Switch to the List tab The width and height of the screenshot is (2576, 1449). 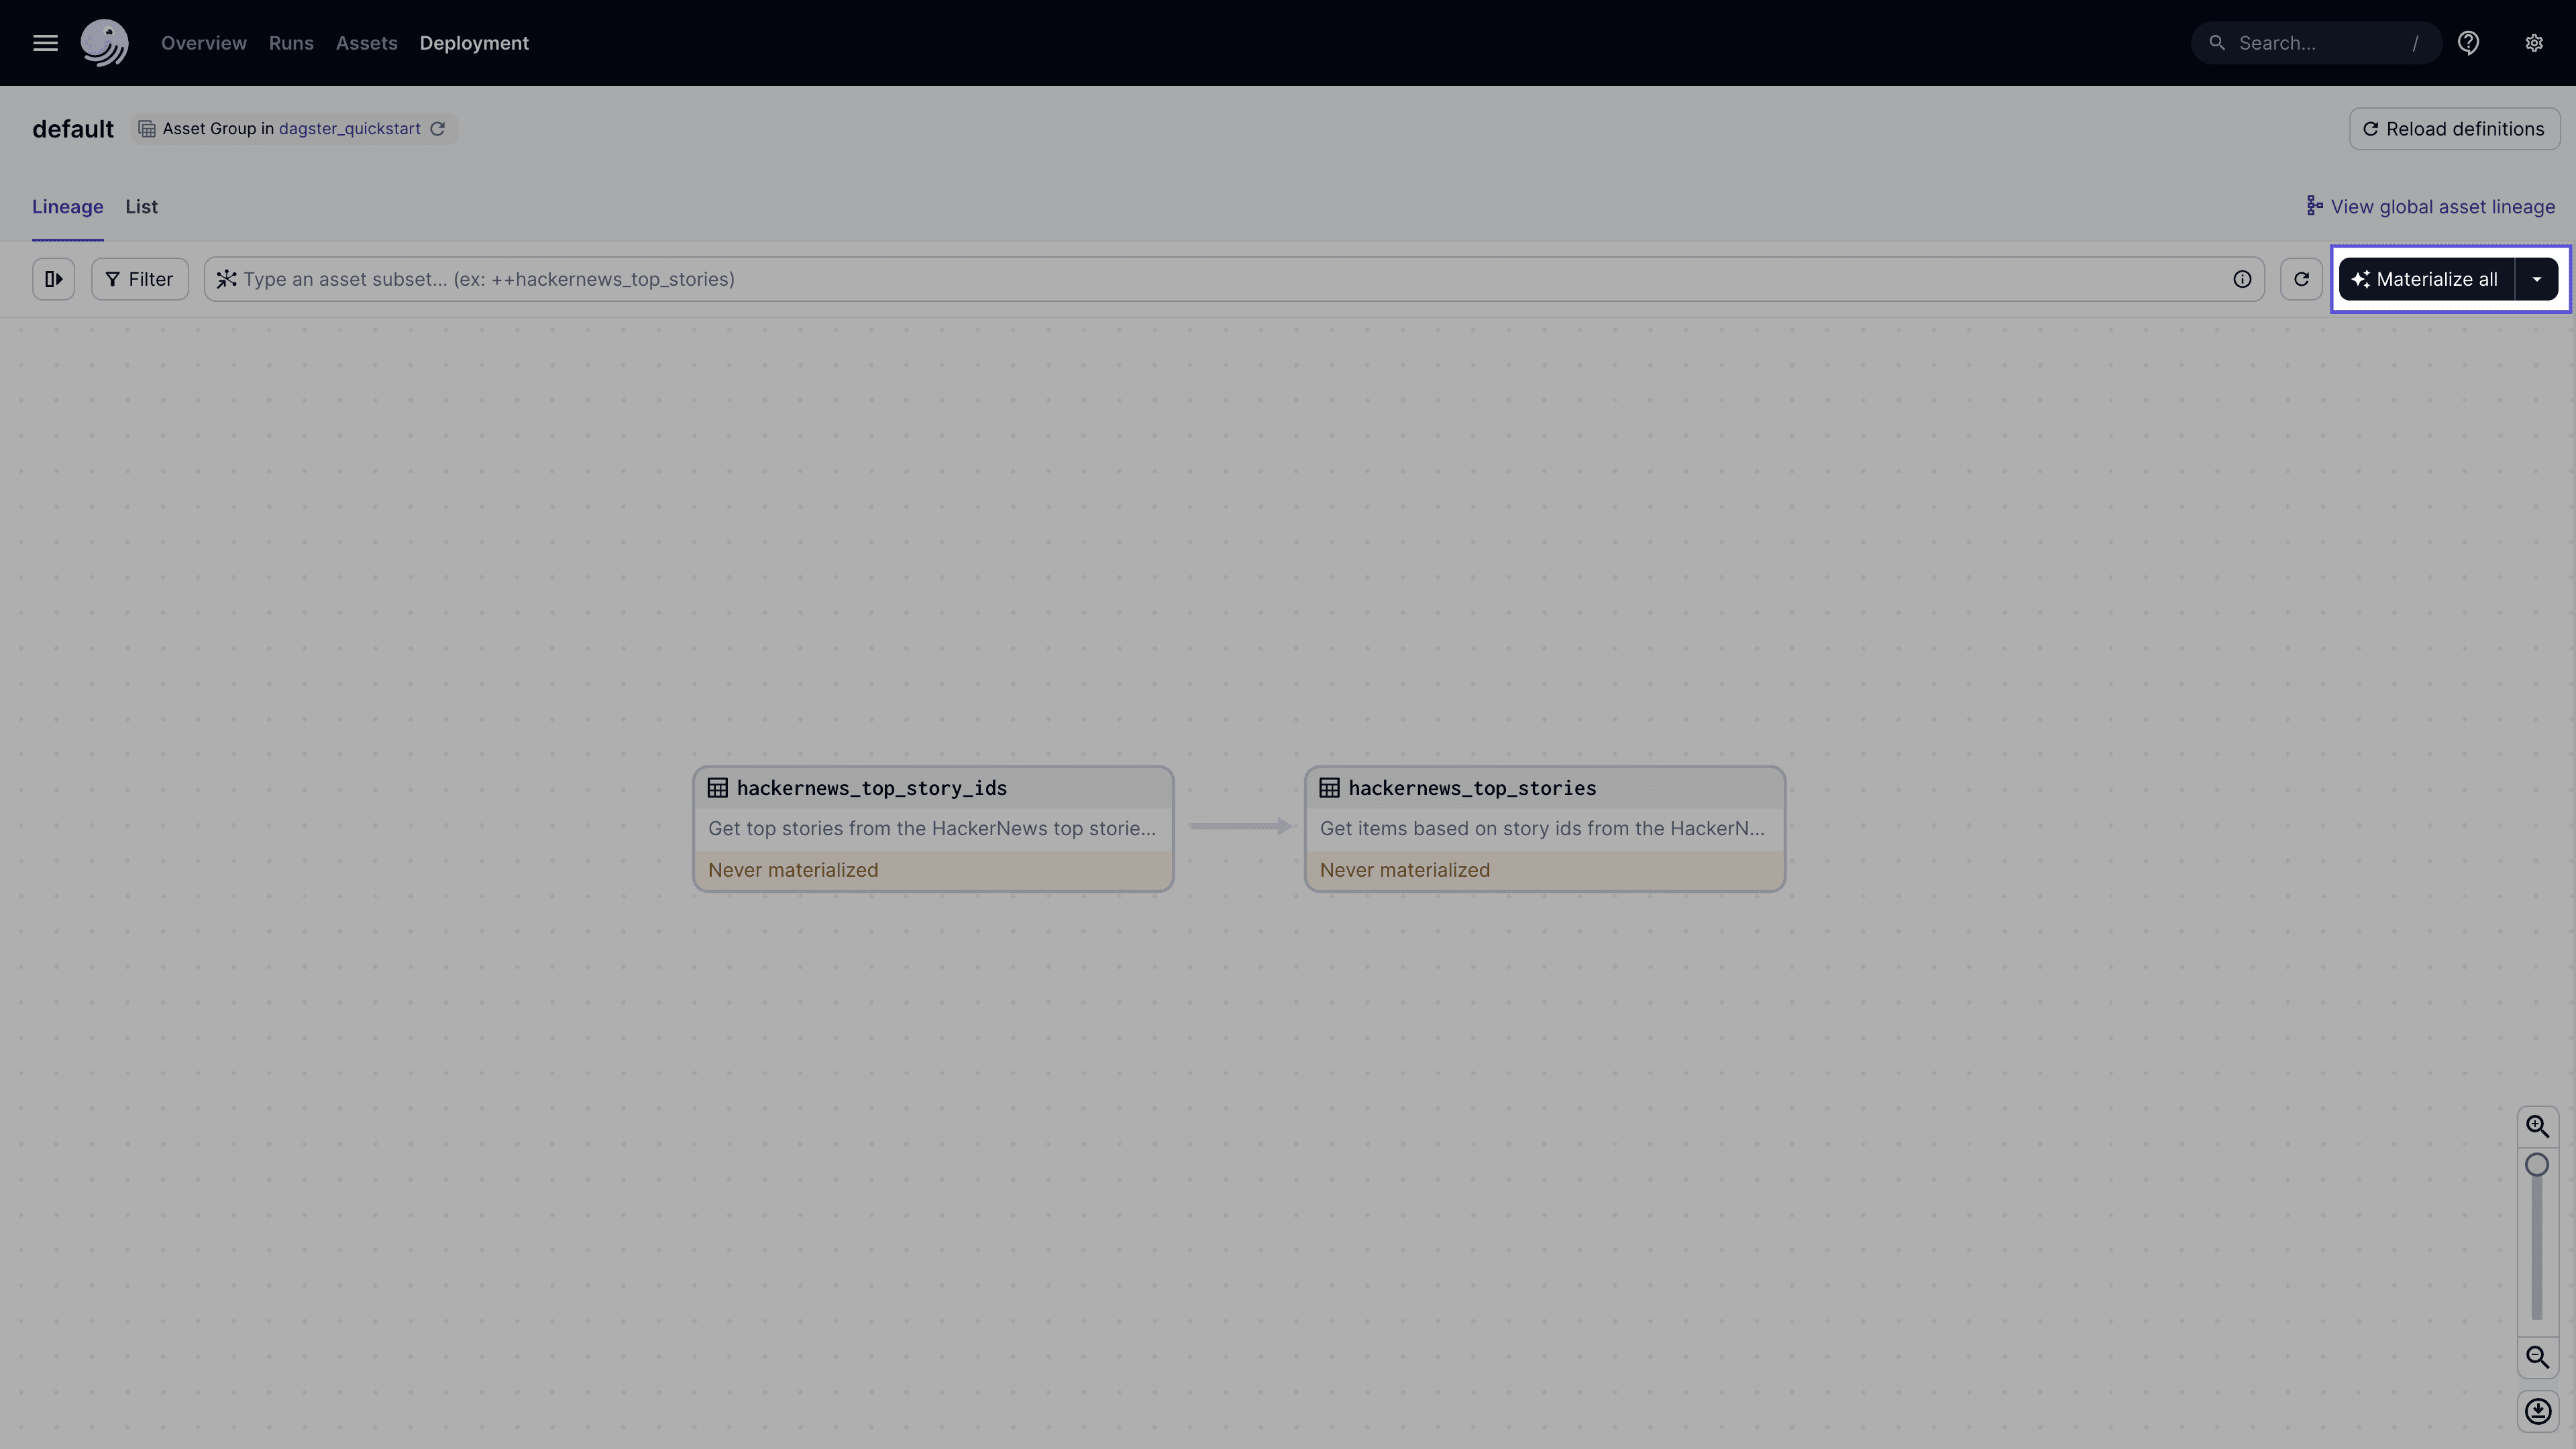coord(141,207)
